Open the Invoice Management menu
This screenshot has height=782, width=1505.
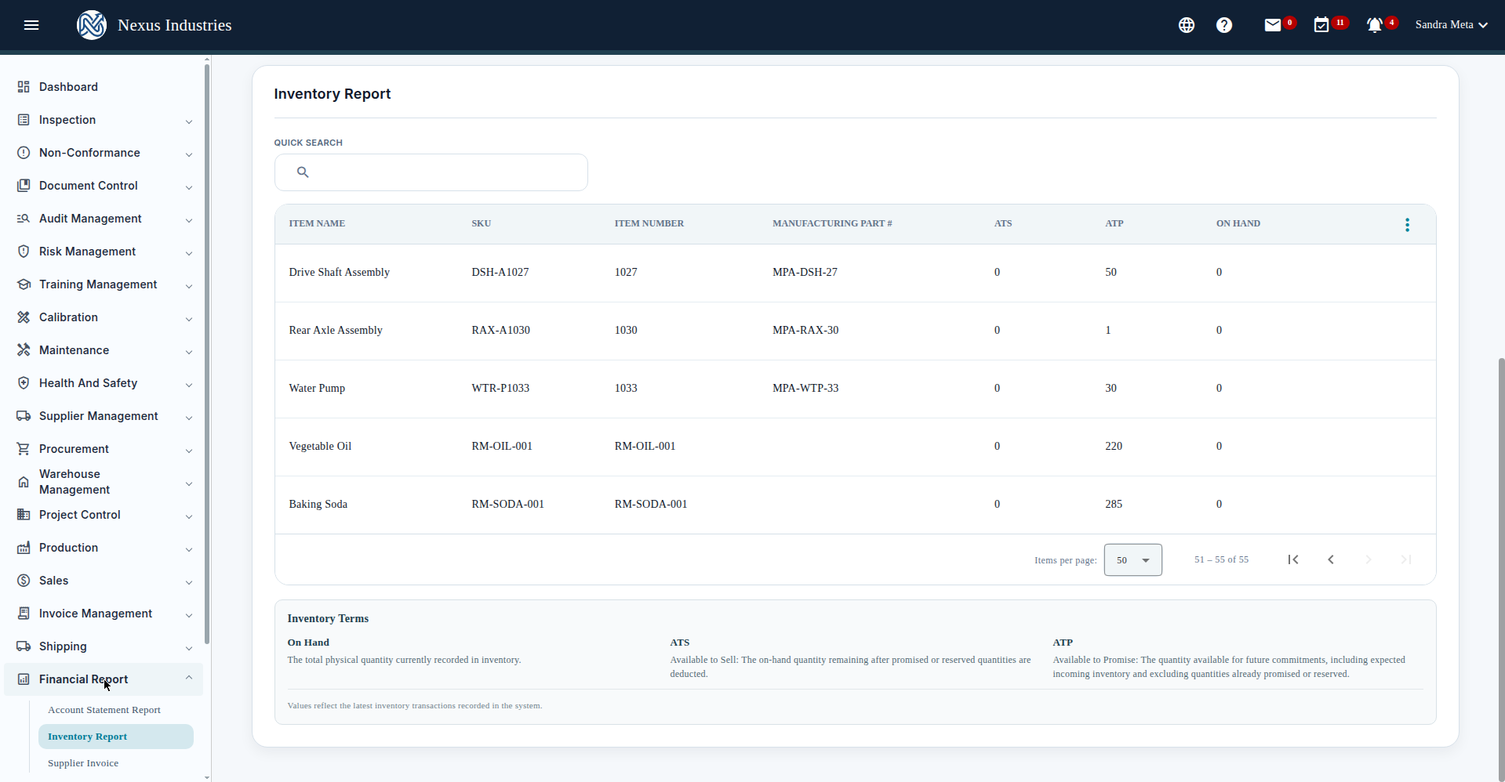pos(104,614)
